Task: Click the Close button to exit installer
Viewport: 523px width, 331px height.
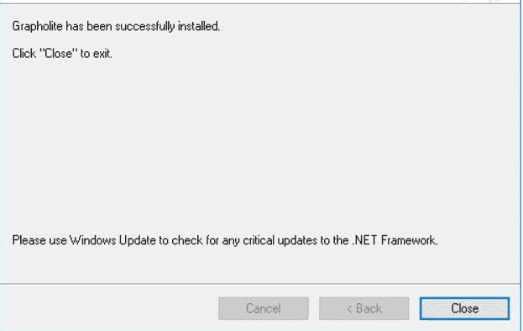Action: pyautogui.click(x=464, y=308)
